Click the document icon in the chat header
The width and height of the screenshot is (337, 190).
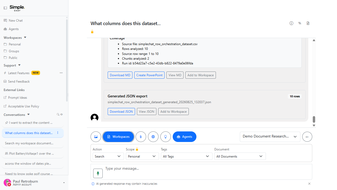coord(308,23)
